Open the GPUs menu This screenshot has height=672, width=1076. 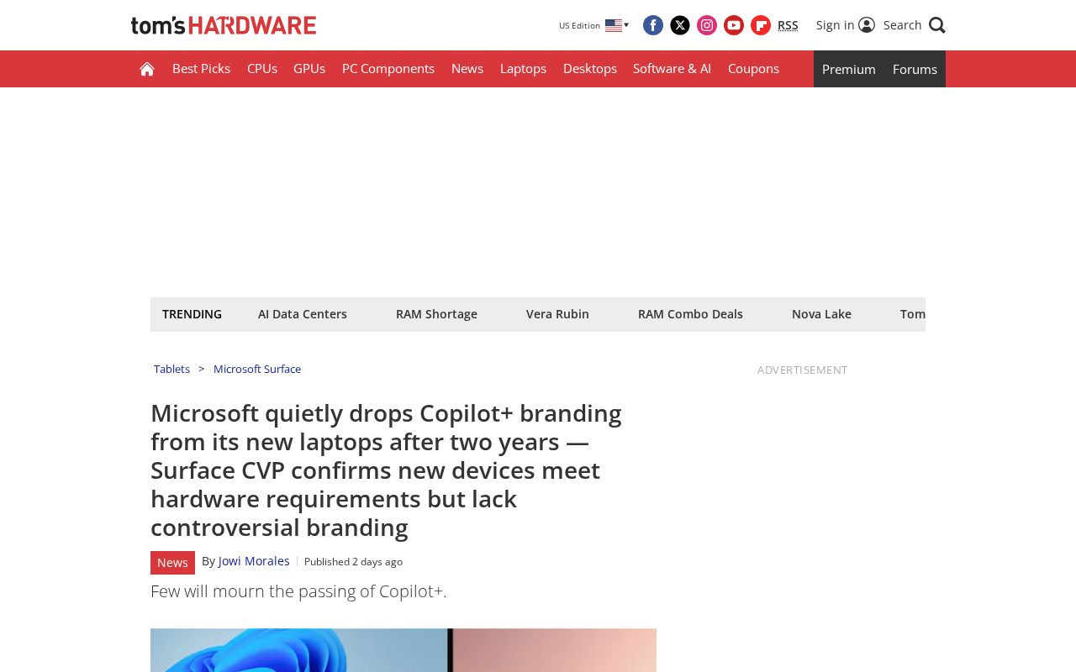tap(309, 69)
